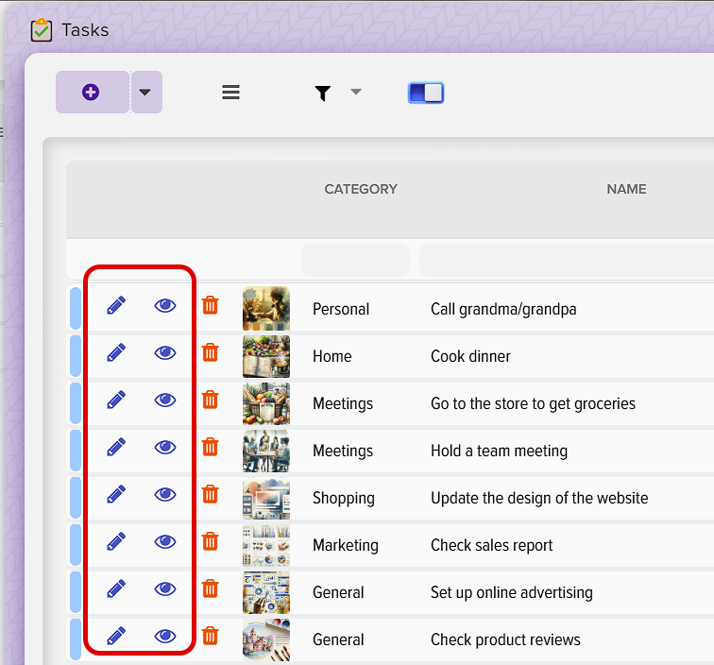Sort by the CATEGORY column header
714x665 pixels.
point(361,189)
